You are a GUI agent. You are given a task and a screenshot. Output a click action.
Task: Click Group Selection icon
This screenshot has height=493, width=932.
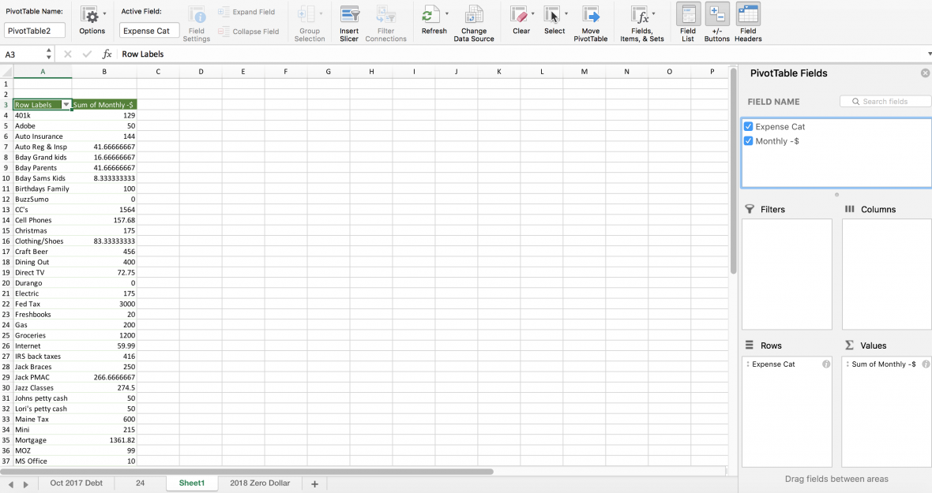coord(306,16)
